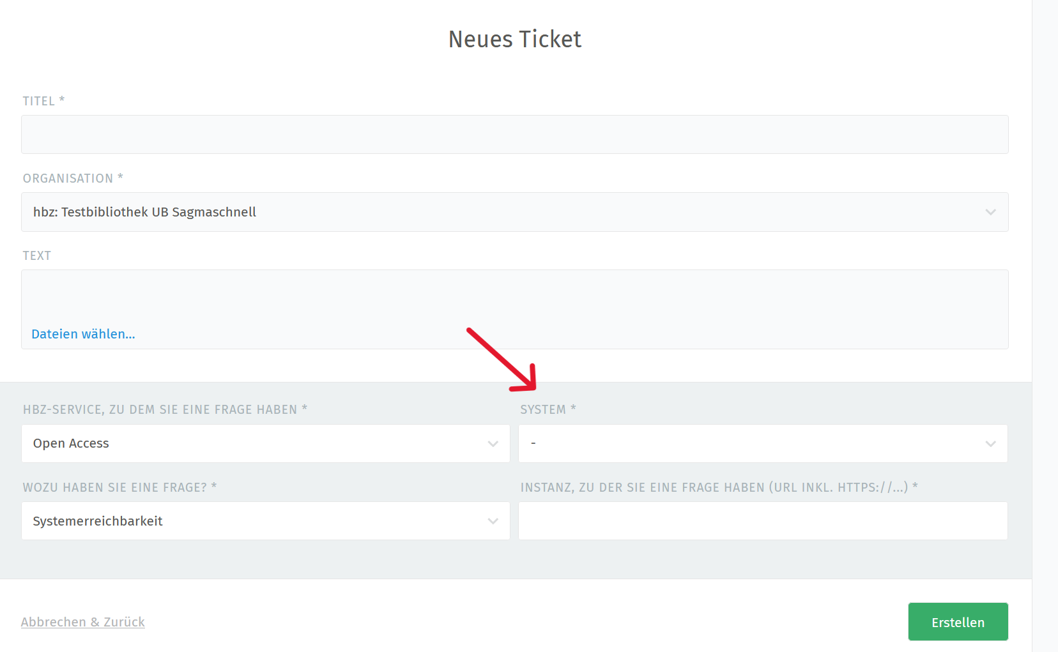The image size is (1058, 652).
Task: Click the chevron arrow in the Organisation field
Action: tap(990, 212)
